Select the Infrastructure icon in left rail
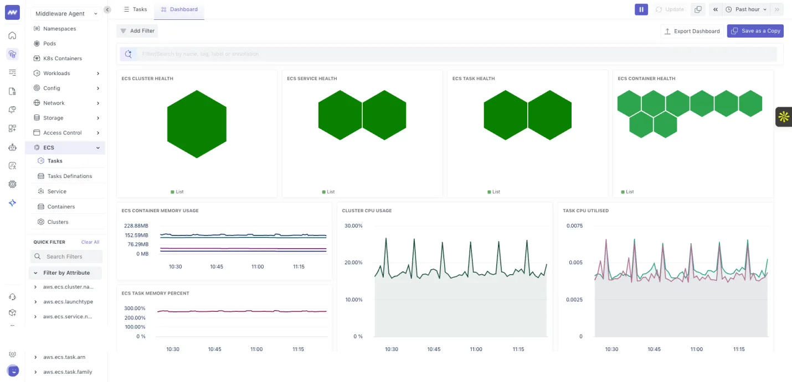This screenshot has height=382, width=792. tap(12, 54)
